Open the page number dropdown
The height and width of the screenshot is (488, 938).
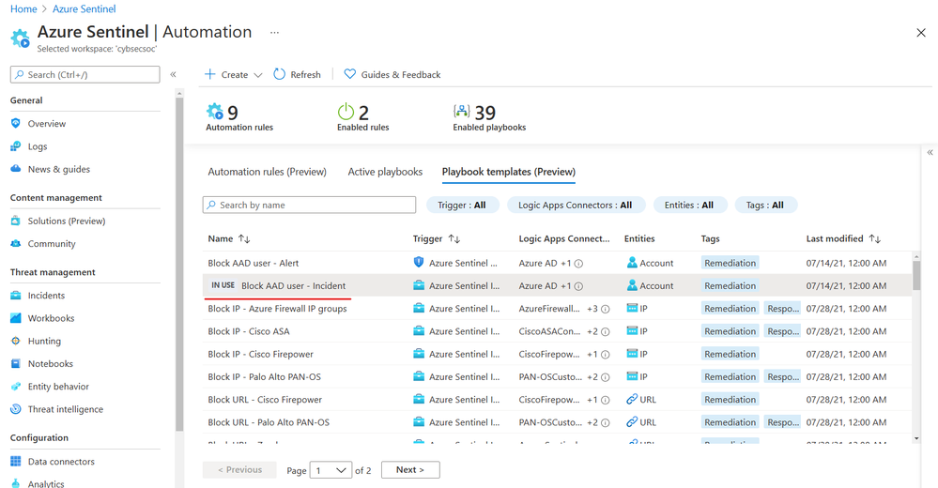pyautogui.click(x=331, y=471)
